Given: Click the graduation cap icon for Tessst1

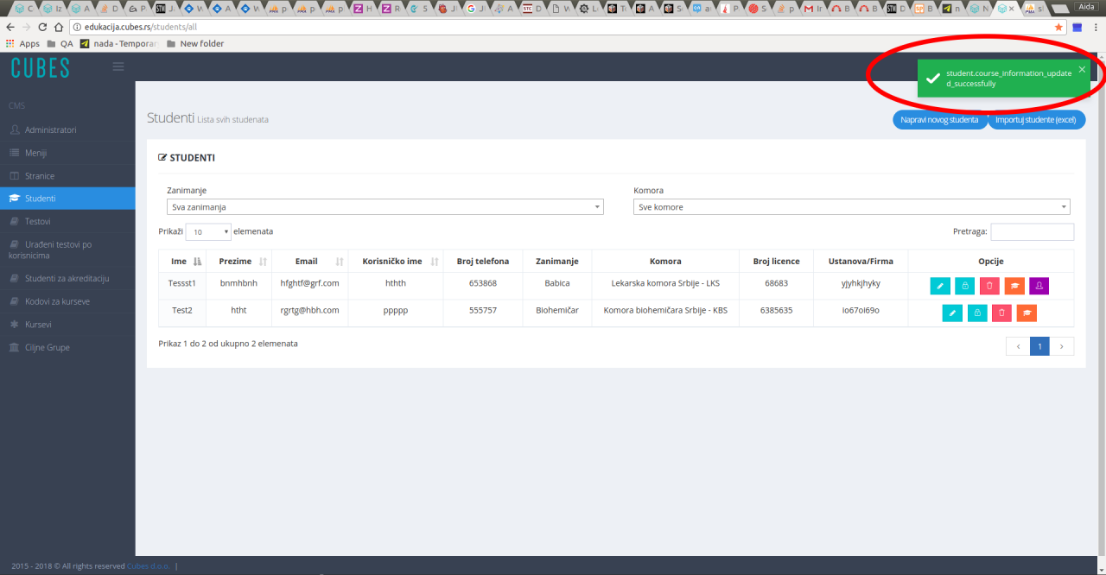Looking at the screenshot, I should (x=1014, y=287).
